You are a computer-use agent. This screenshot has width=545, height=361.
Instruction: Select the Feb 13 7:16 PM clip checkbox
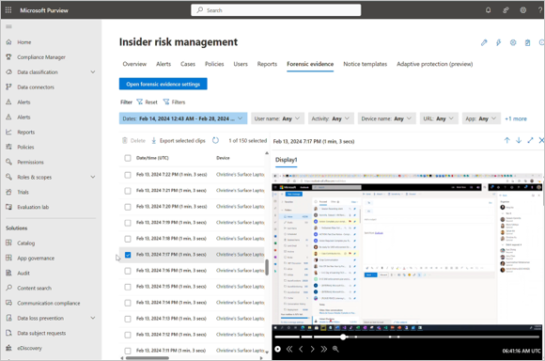128,271
